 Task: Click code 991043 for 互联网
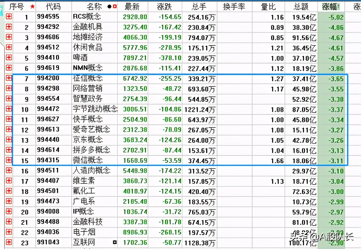pyautogui.click(x=48, y=242)
